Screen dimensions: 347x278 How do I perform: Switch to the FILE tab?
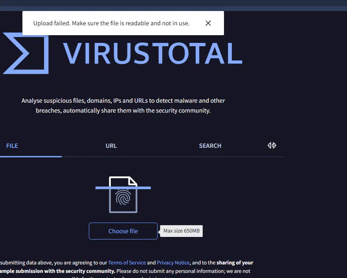(x=12, y=146)
